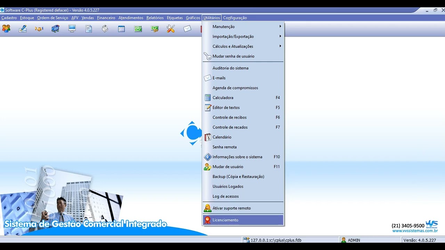Click the calculator icon in Utilitários menu

pyautogui.click(x=208, y=98)
